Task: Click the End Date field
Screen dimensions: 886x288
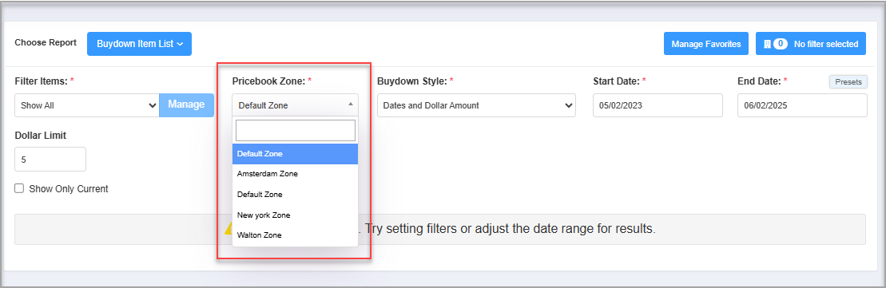Action: tap(802, 105)
